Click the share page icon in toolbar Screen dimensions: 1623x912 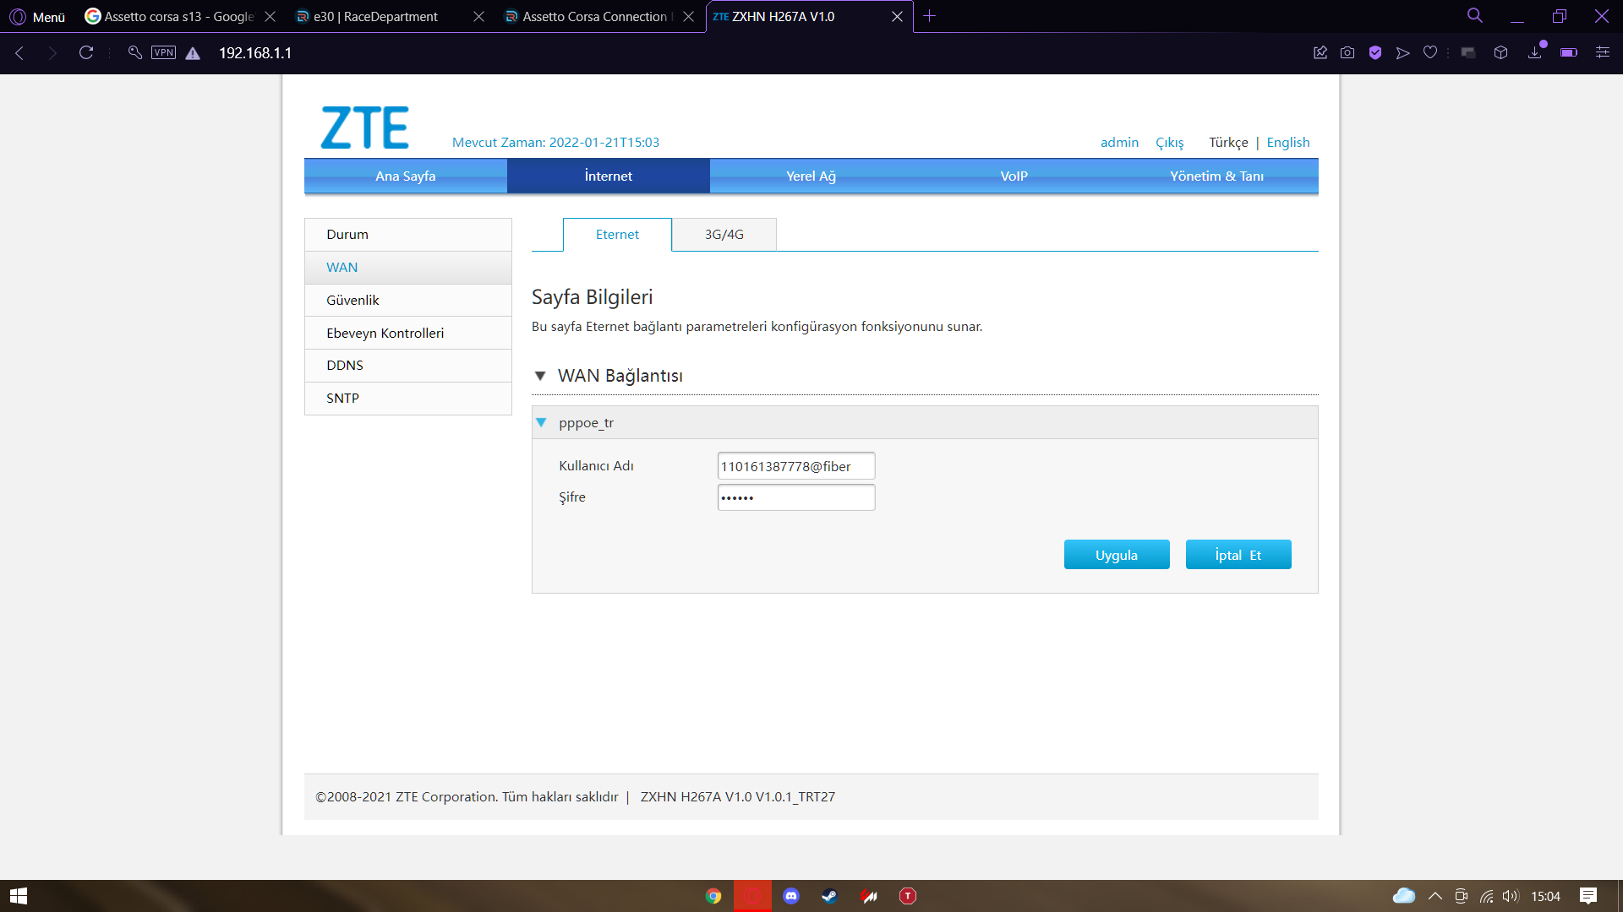(1320, 52)
